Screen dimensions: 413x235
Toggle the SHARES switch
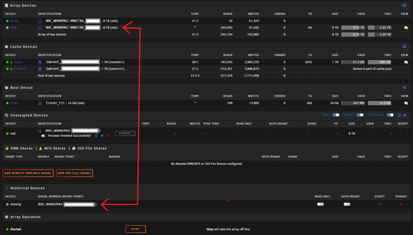click(x=360, y=115)
